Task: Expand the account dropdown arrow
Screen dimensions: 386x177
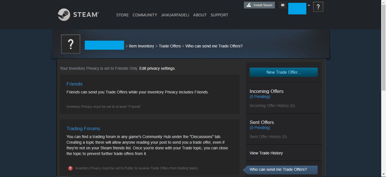Action: pyautogui.click(x=309, y=5)
